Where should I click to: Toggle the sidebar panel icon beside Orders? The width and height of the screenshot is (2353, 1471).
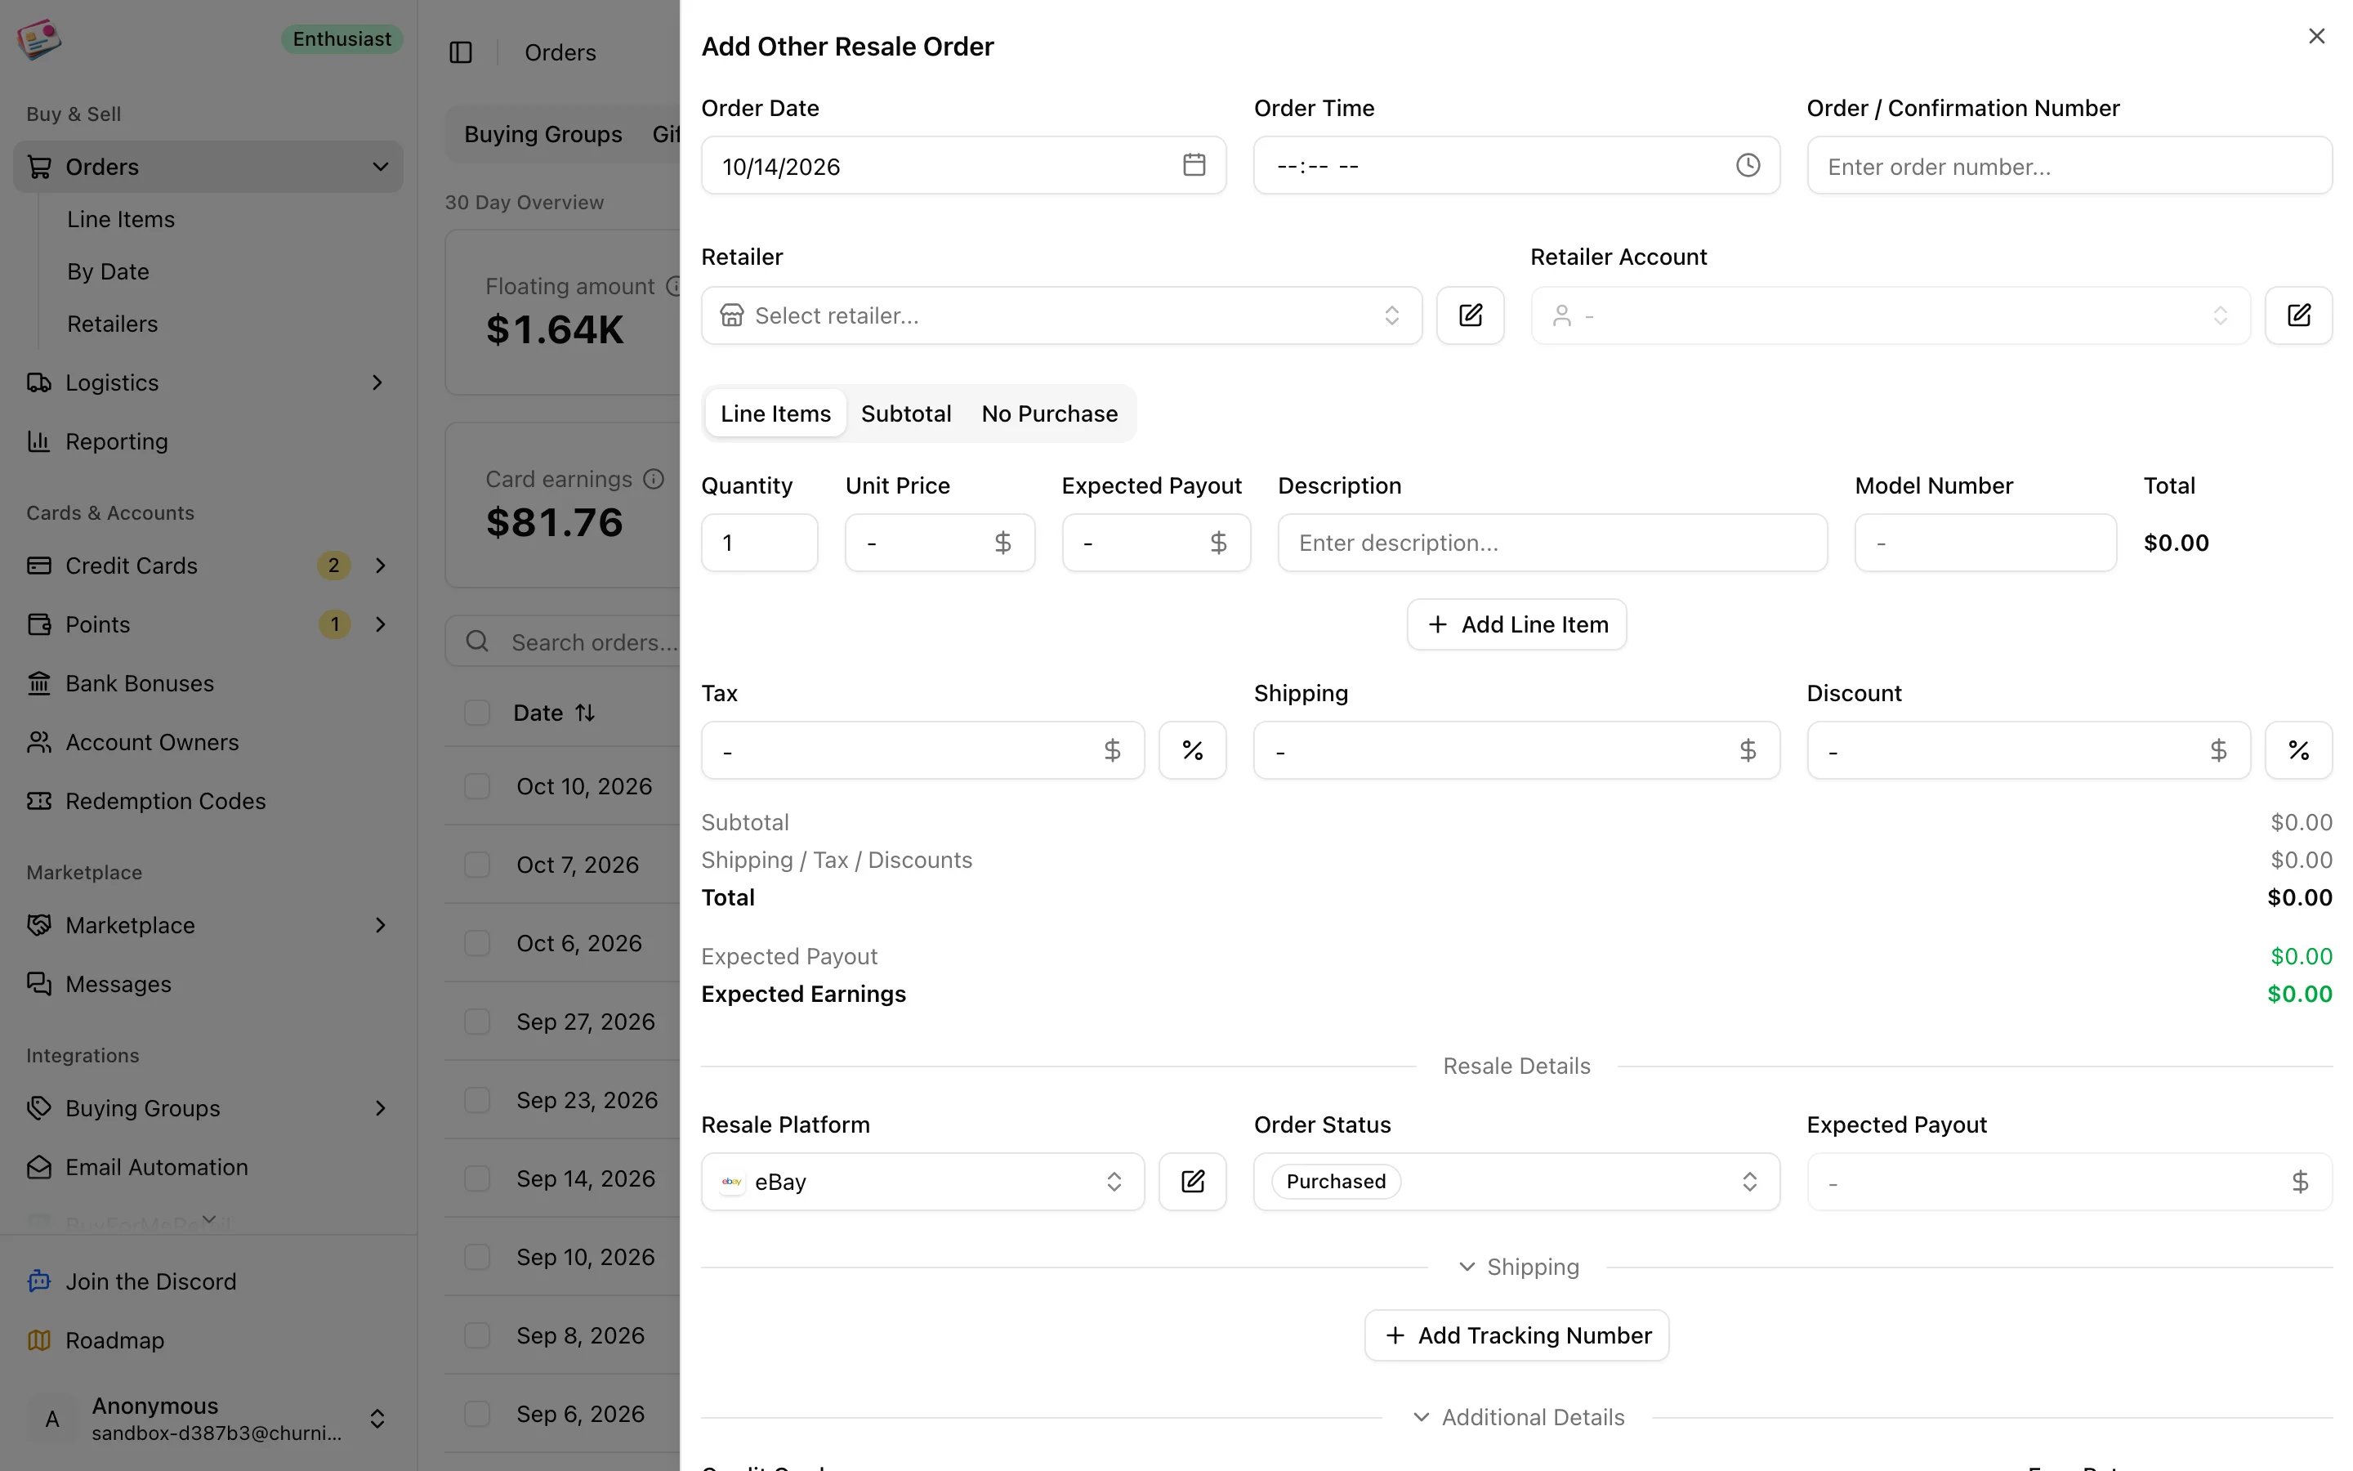[461, 52]
